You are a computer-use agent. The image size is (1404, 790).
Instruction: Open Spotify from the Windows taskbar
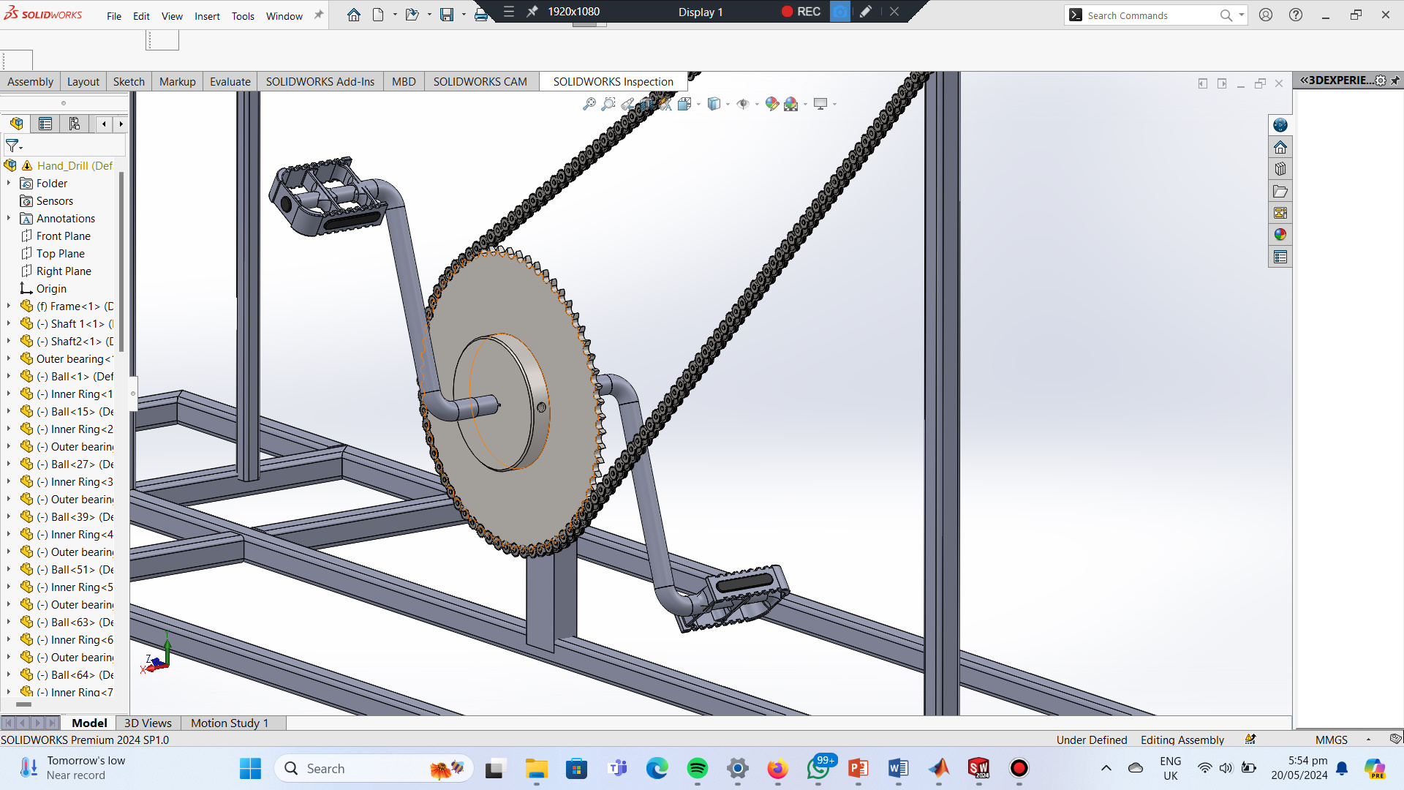(x=697, y=768)
